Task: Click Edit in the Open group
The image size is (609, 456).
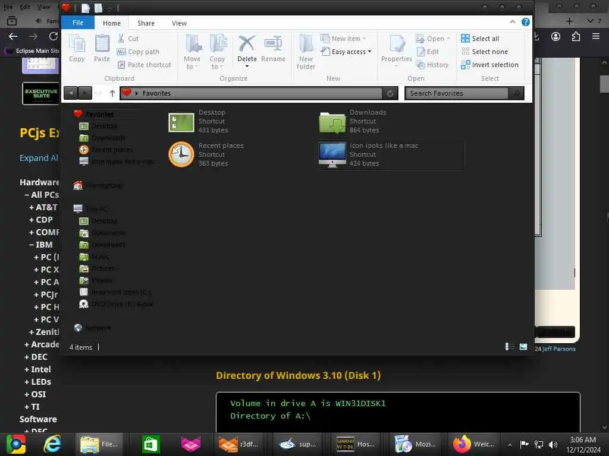Action: (x=427, y=52)
